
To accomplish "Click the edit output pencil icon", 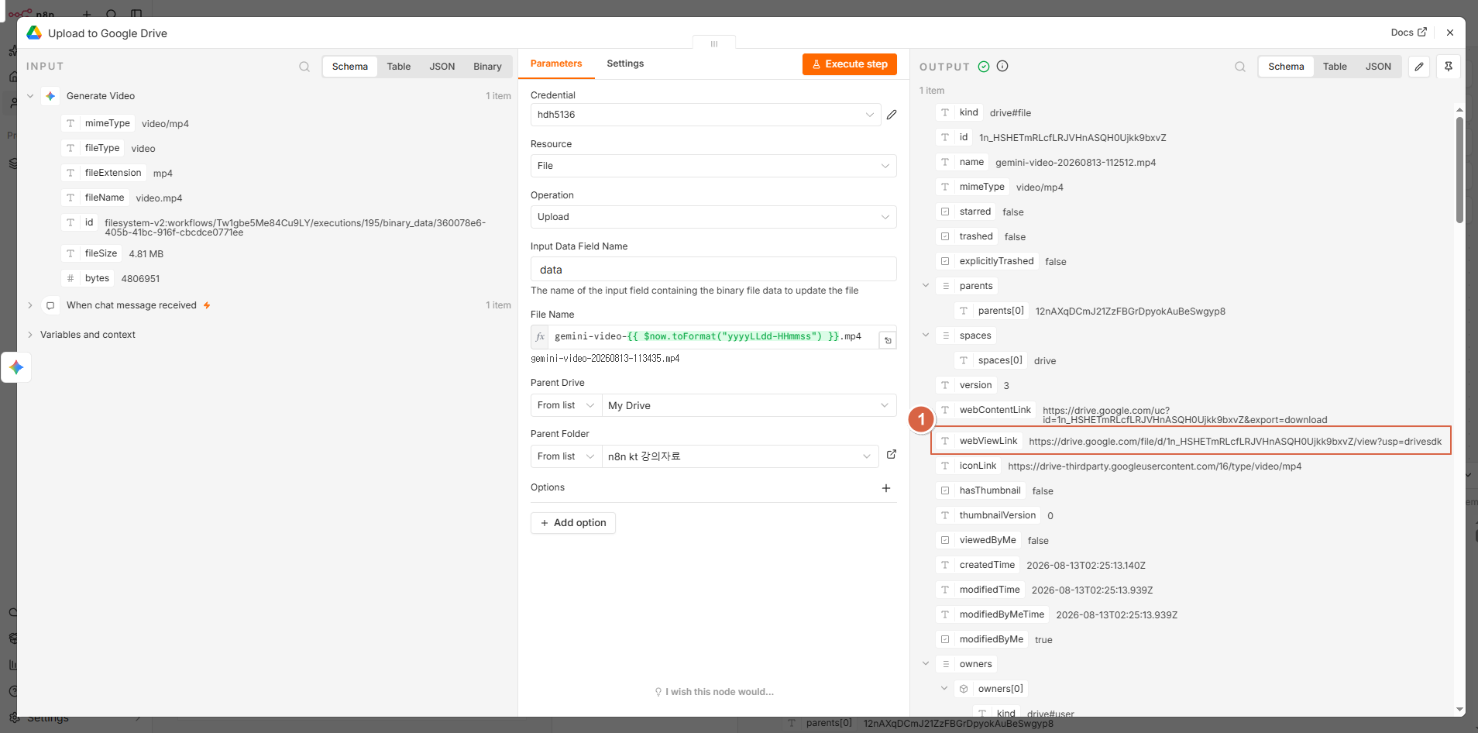I will tap(1419, 67).
